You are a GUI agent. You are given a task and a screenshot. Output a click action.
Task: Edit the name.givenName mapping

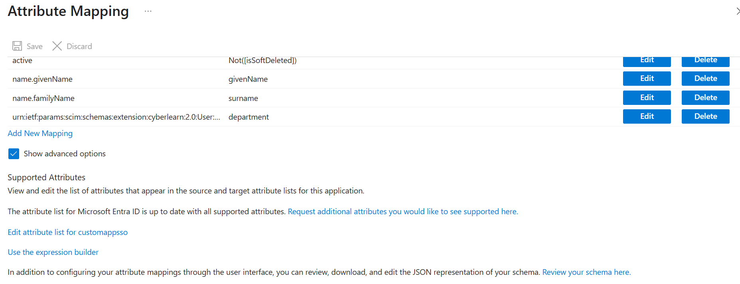(647, 79)
